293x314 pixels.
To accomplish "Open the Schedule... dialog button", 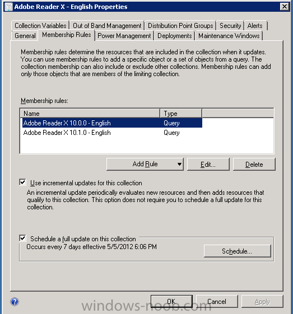I will click(237, 251).
